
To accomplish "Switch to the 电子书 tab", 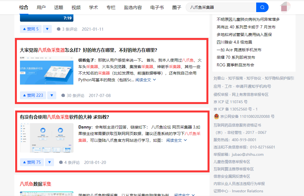I will tap(157, 7).
